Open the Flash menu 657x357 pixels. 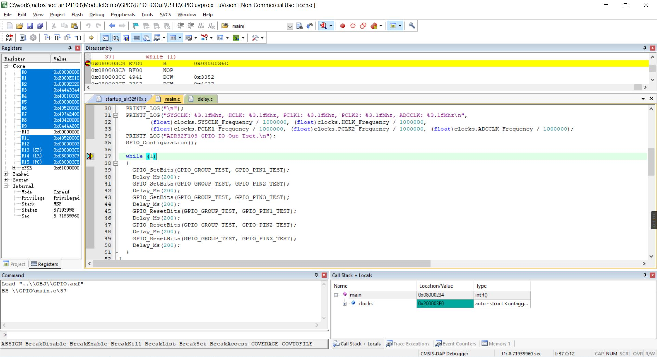click(x=77, y=15)
